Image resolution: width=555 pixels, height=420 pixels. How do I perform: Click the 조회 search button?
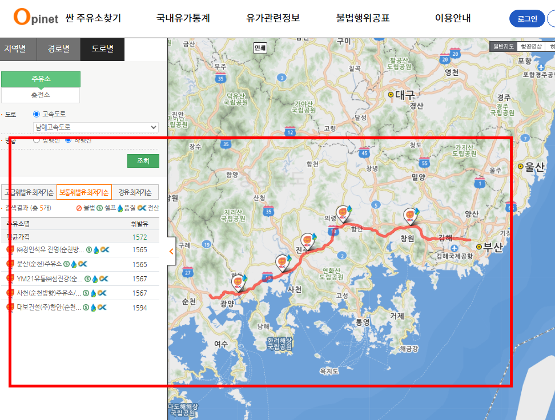[x=143, y=161]
